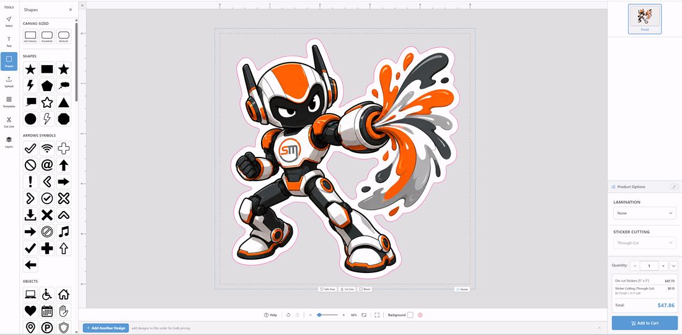Add the location pin object
This screenshot has width=682, height=335.
[30, 327]
